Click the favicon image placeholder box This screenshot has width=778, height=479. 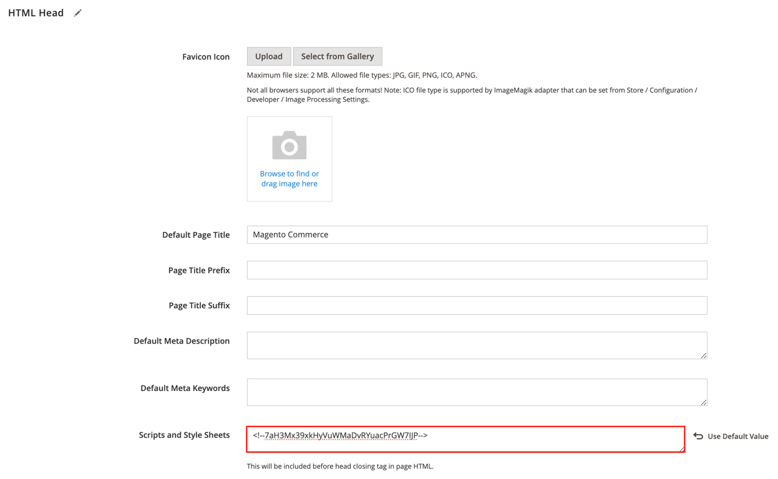pyautogui.click(x=289, y=158)
